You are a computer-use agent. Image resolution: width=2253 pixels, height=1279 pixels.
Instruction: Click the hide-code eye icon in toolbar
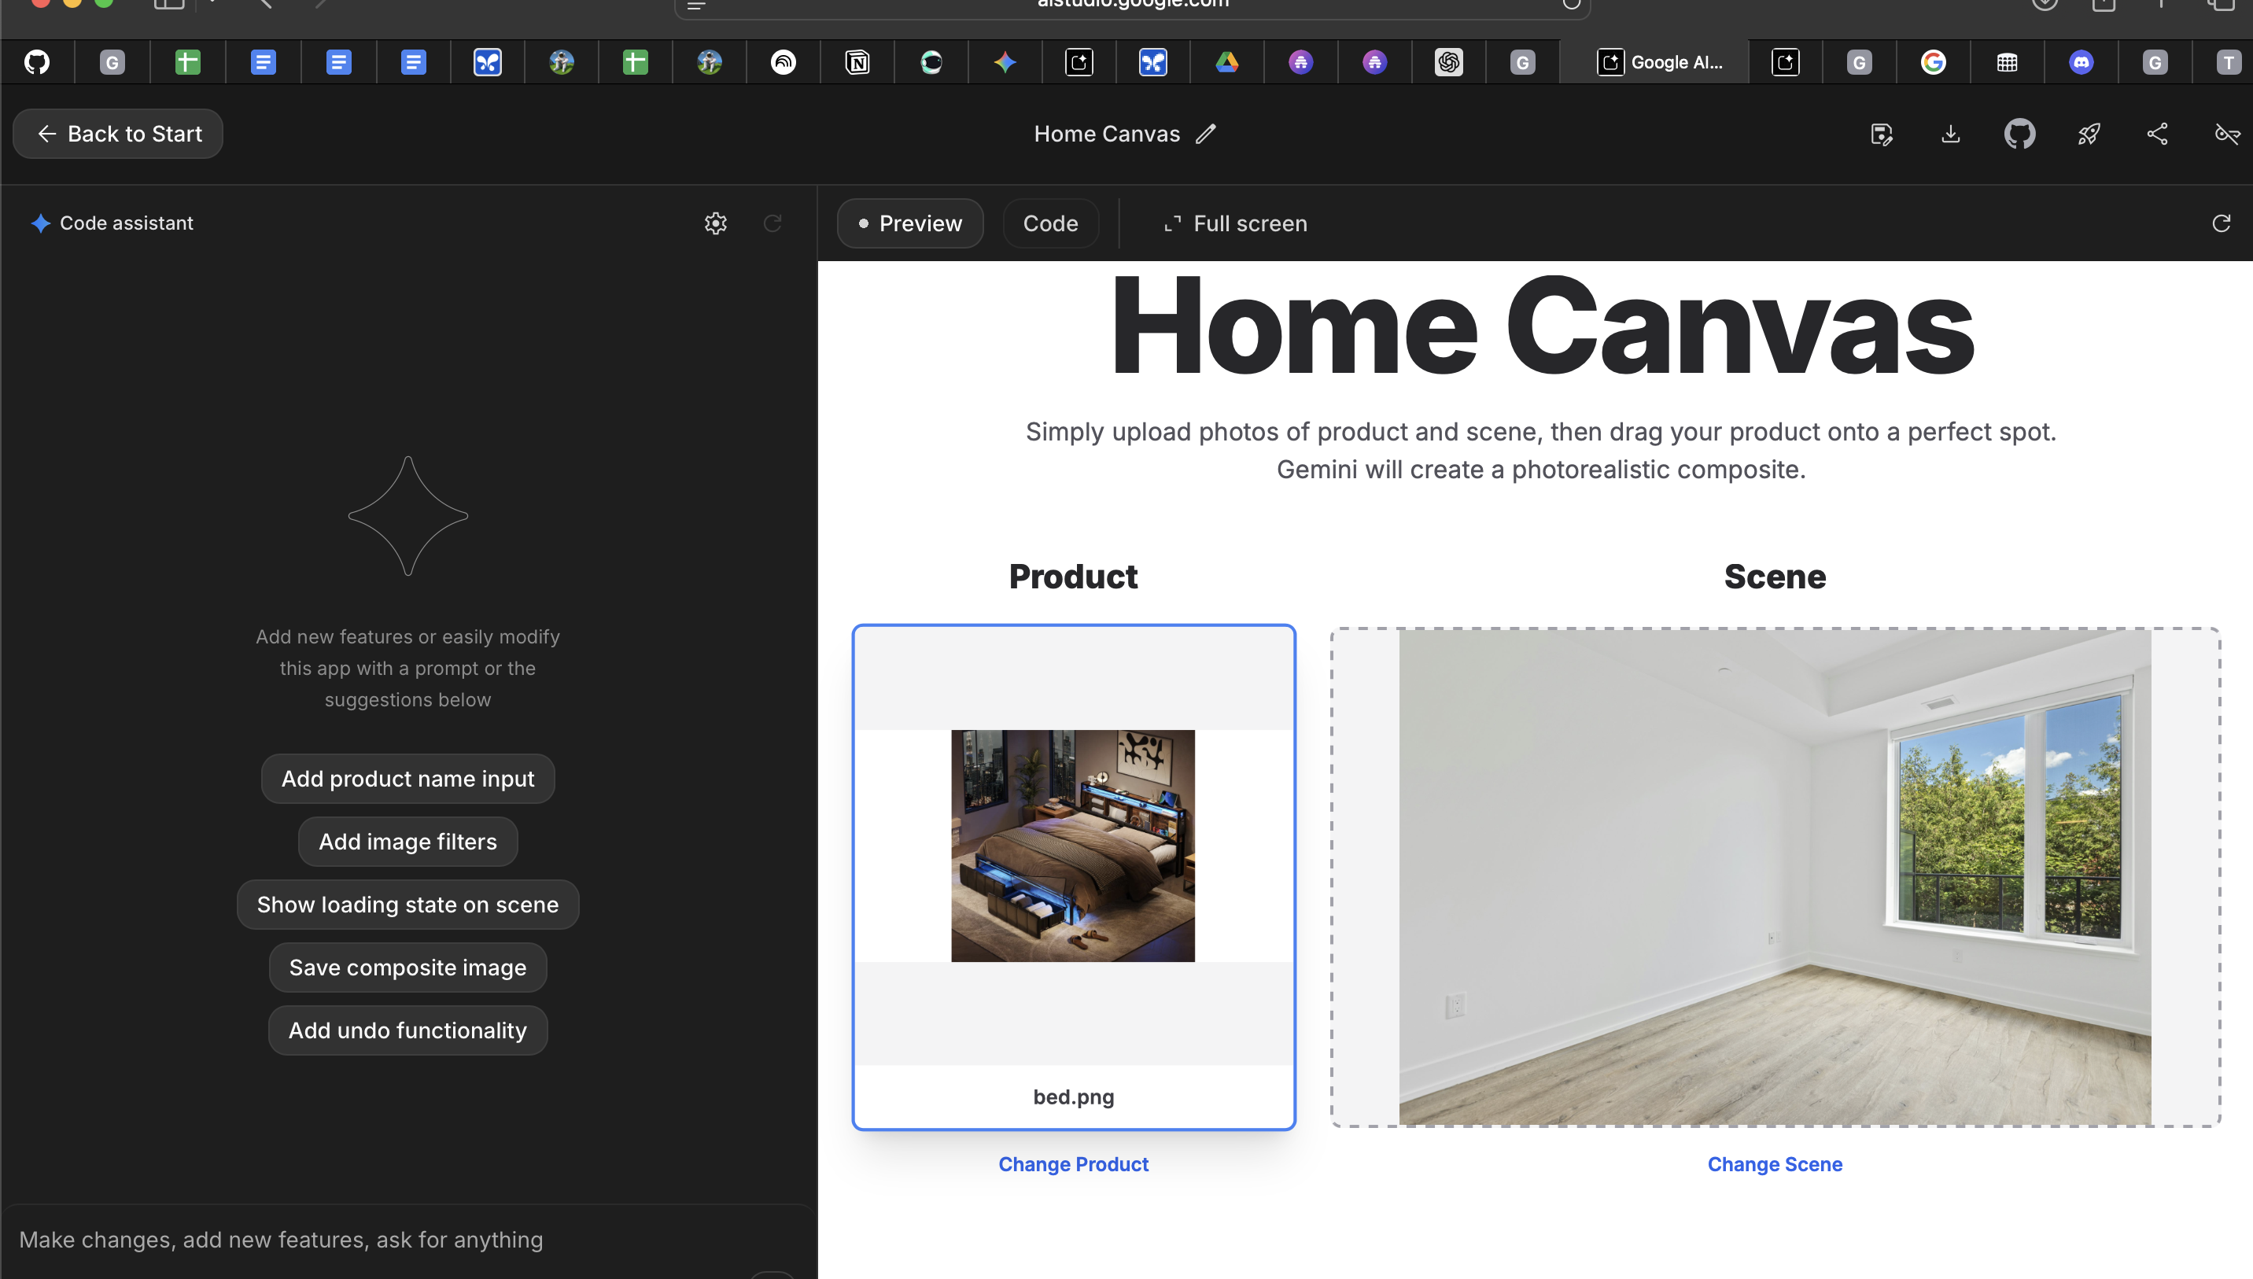pos(2228,134)
